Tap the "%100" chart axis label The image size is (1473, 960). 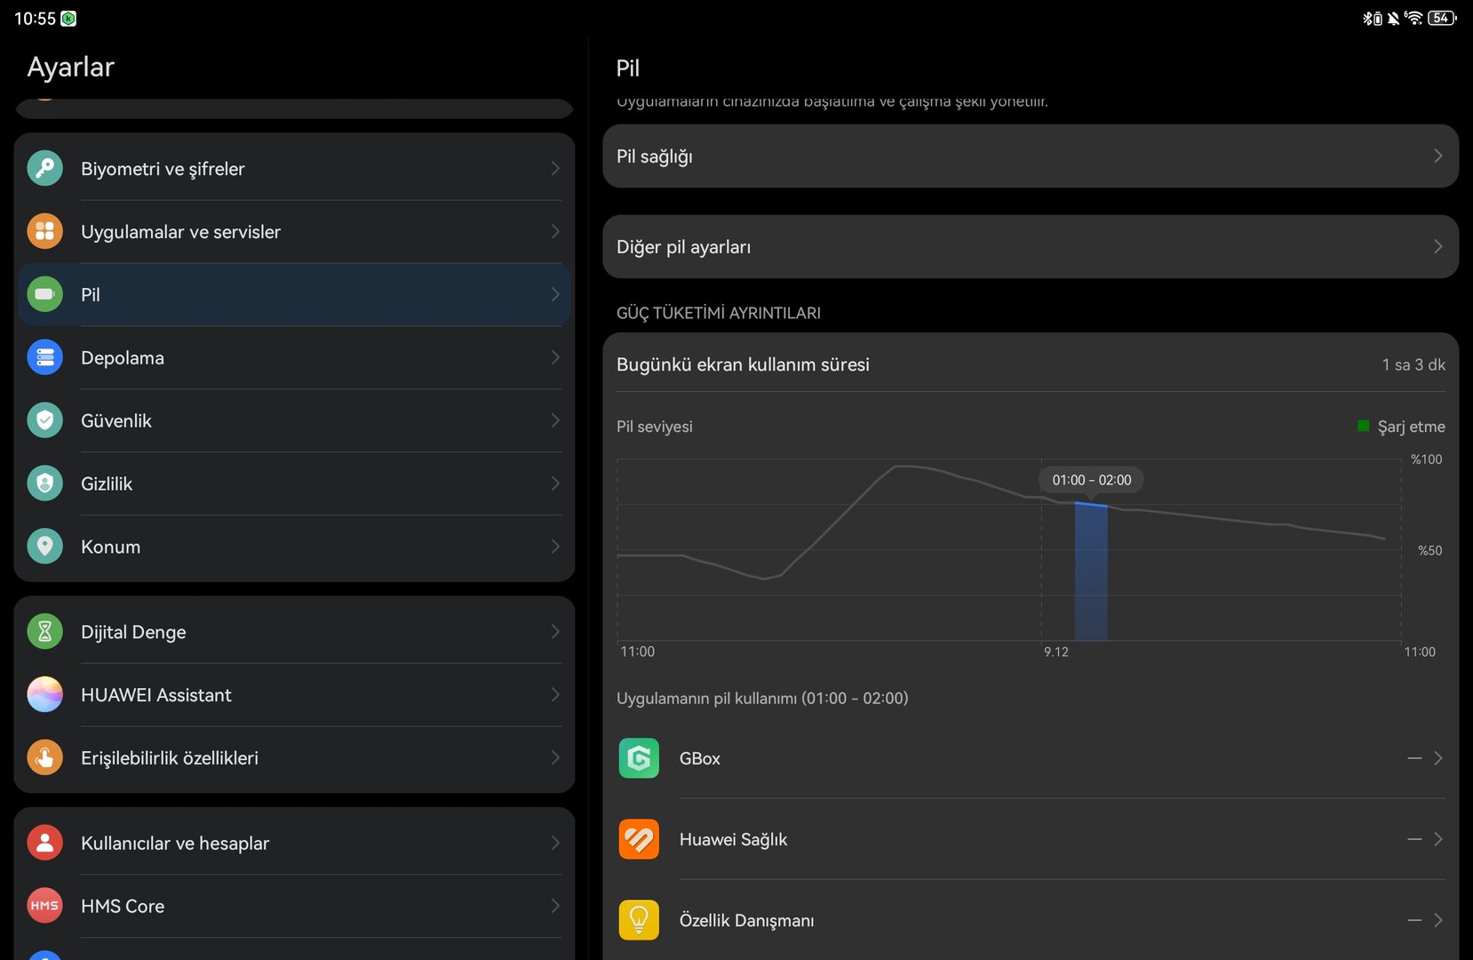(1427, 460)
